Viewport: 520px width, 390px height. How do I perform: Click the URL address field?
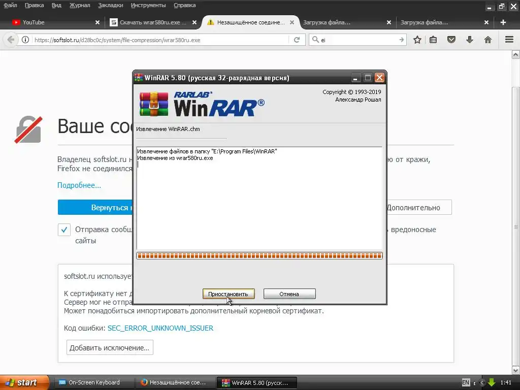[160, 40]
